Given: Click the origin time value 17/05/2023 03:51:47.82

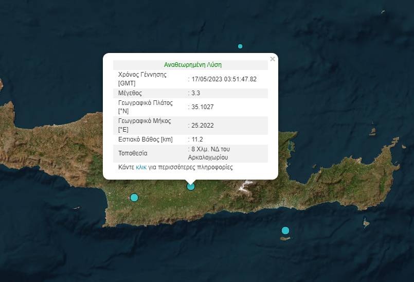Looking at the screenshot, I should [x=224, y=79].
